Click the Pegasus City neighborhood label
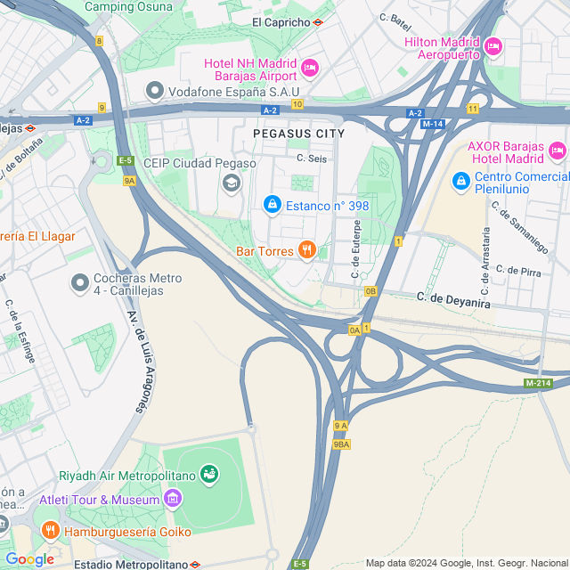This screenshot has width=570, height=570. (299, 134)
